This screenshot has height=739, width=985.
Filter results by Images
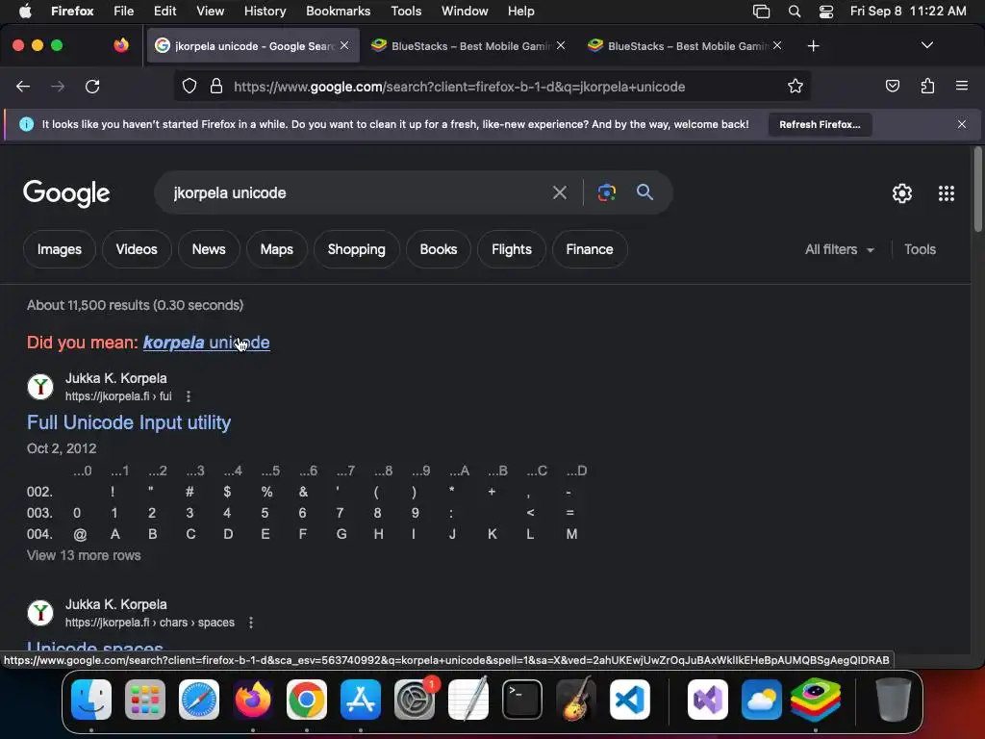coord(60,249)
